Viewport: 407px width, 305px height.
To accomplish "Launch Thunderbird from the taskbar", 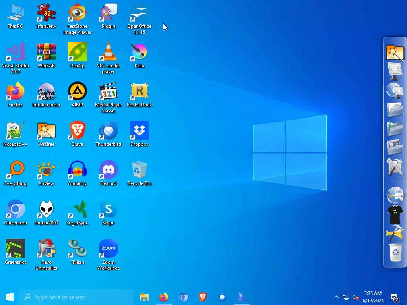I will point(222,297).
